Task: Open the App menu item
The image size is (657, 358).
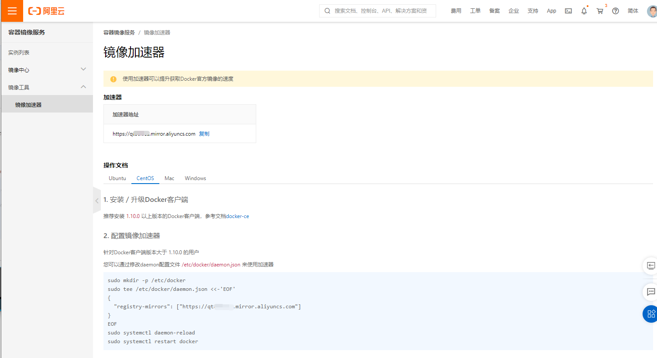Action: [x=551, y=11]
